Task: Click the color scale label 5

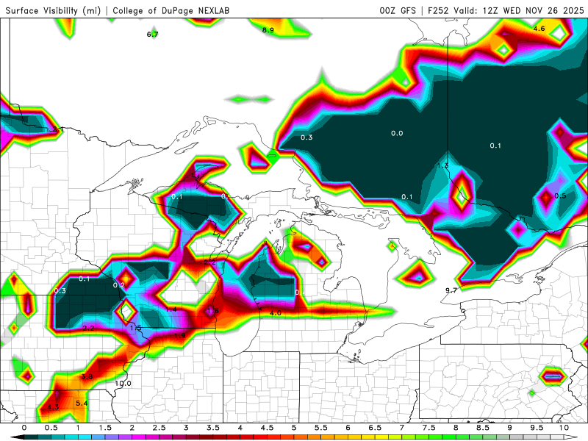Action: point(294,428)
